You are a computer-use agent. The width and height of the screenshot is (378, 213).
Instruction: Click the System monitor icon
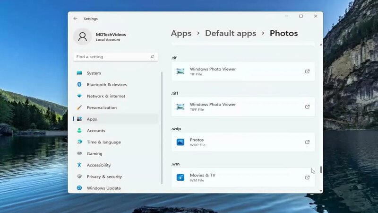pyautogui.click(x=79, y=73)
